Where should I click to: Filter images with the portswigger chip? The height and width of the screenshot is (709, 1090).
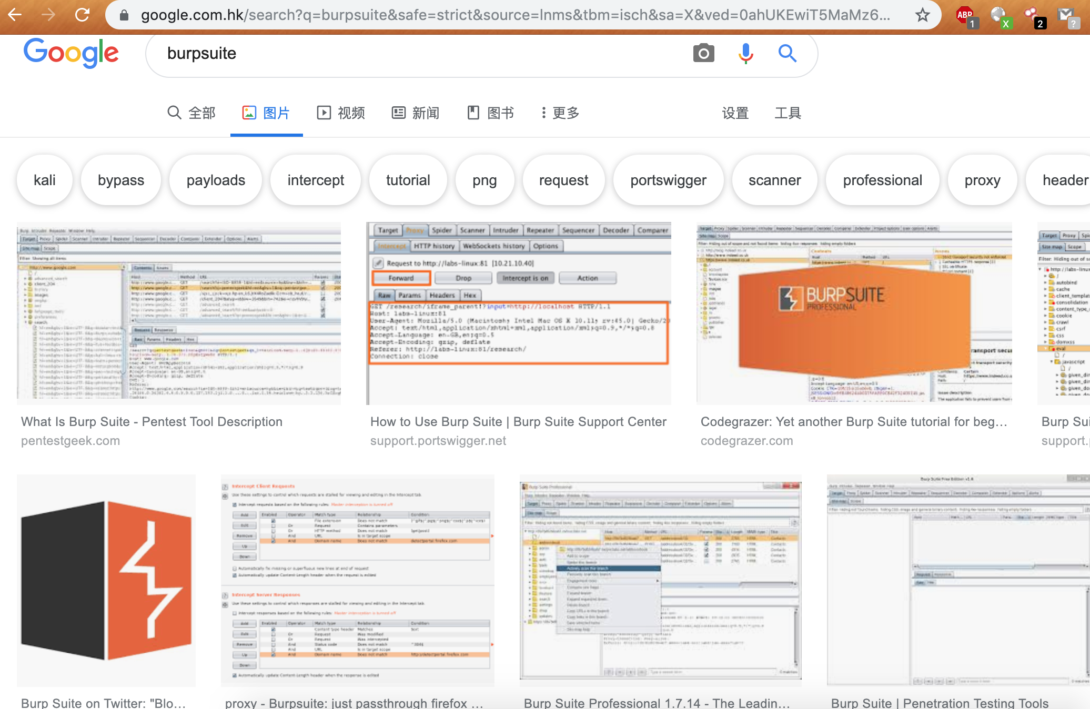(x=668, y=180)
